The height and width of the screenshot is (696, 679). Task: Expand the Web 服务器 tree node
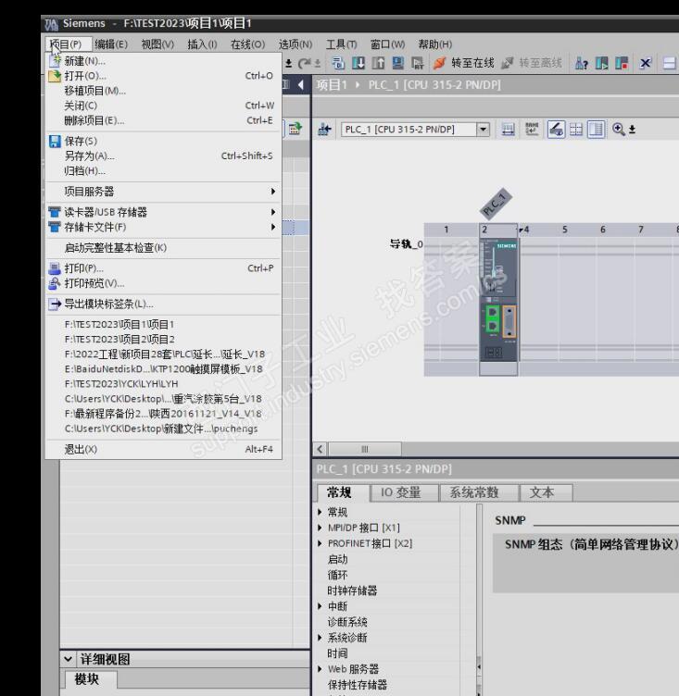click(x=320, y=669)
